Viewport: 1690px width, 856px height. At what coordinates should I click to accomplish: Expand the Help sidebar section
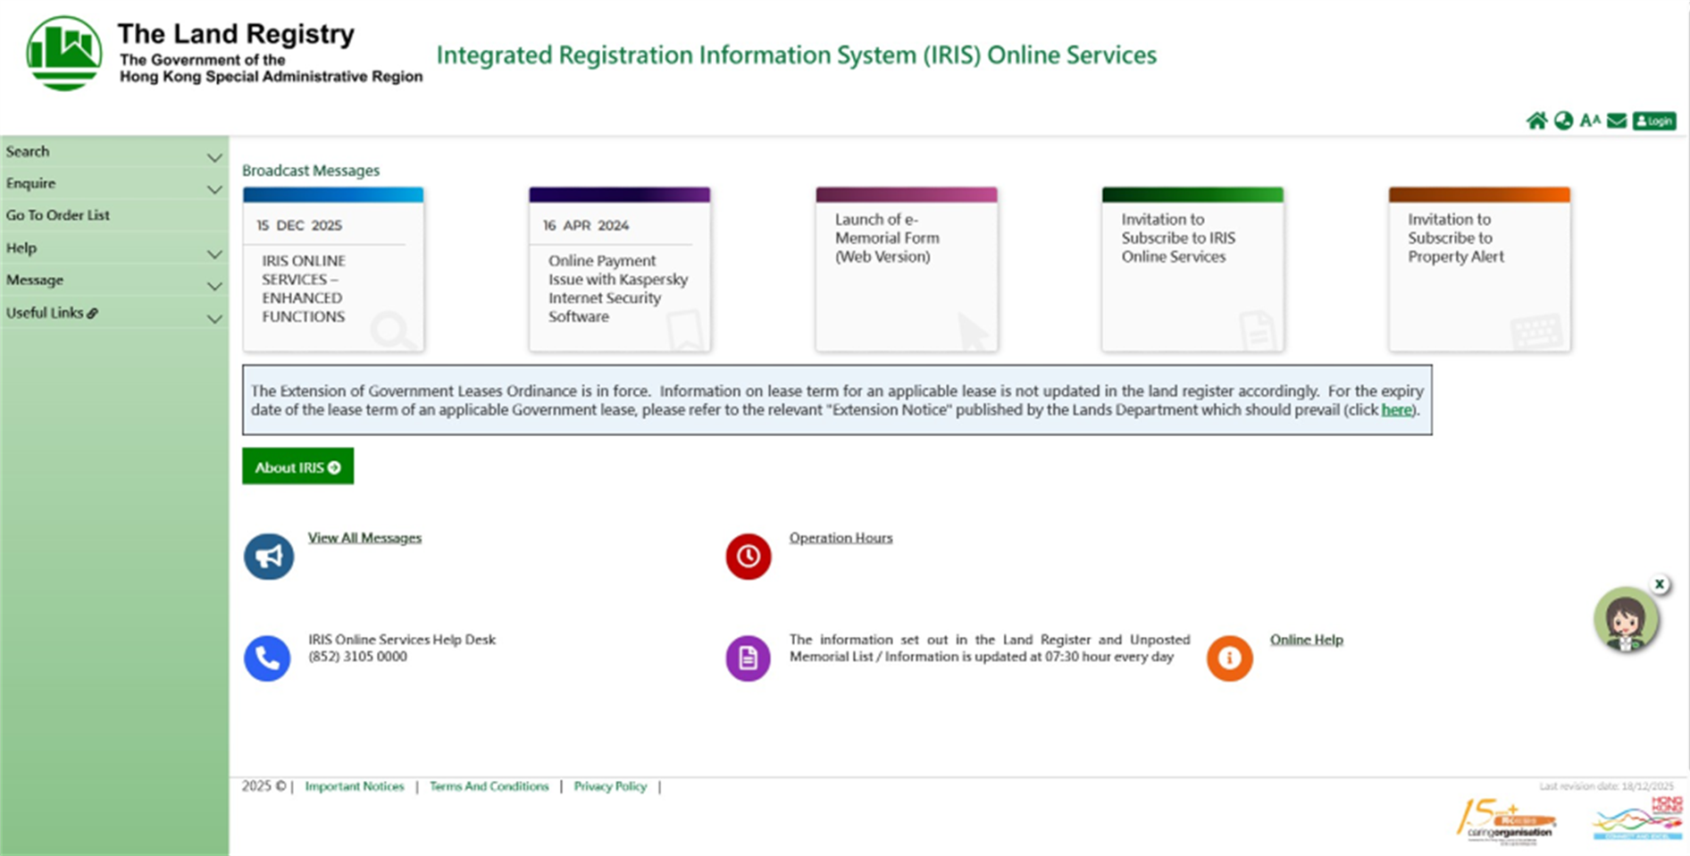point(113,248)
